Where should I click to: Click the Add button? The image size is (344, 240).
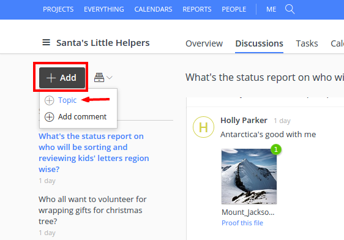(x=62, y=78)
